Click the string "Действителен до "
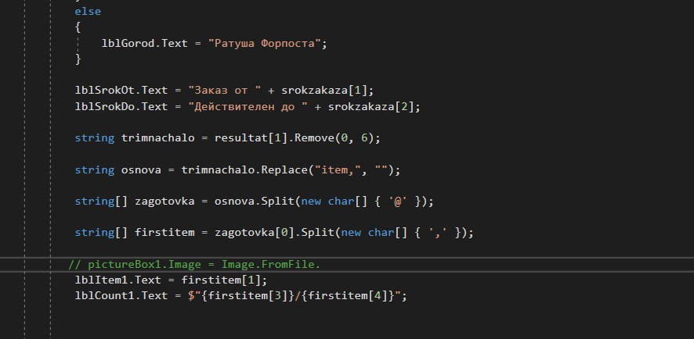The width and height of the screenshot is (694, 339). [x=248, y=106]
